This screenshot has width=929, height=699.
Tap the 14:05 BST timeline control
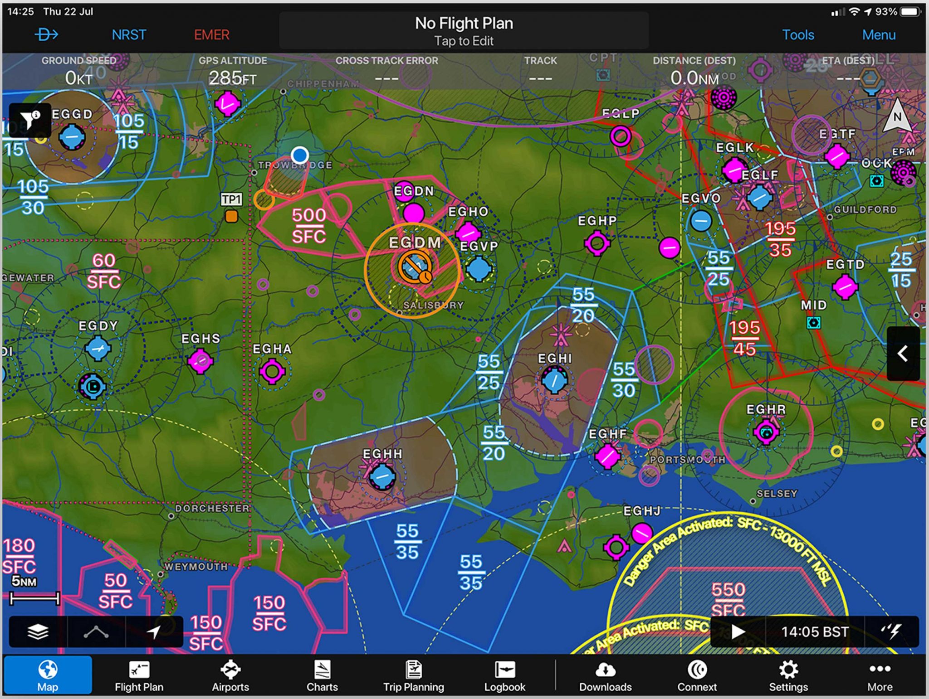815,632
